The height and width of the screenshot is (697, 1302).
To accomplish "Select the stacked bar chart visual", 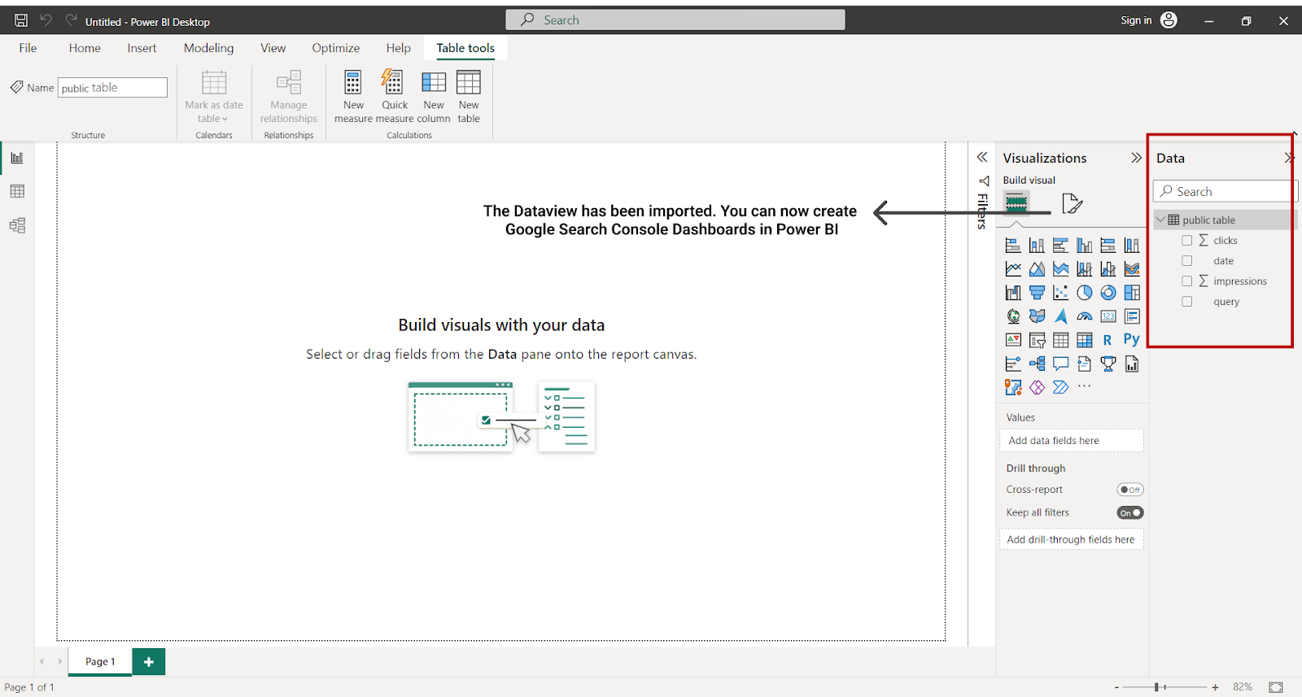I will point(1013,245).
